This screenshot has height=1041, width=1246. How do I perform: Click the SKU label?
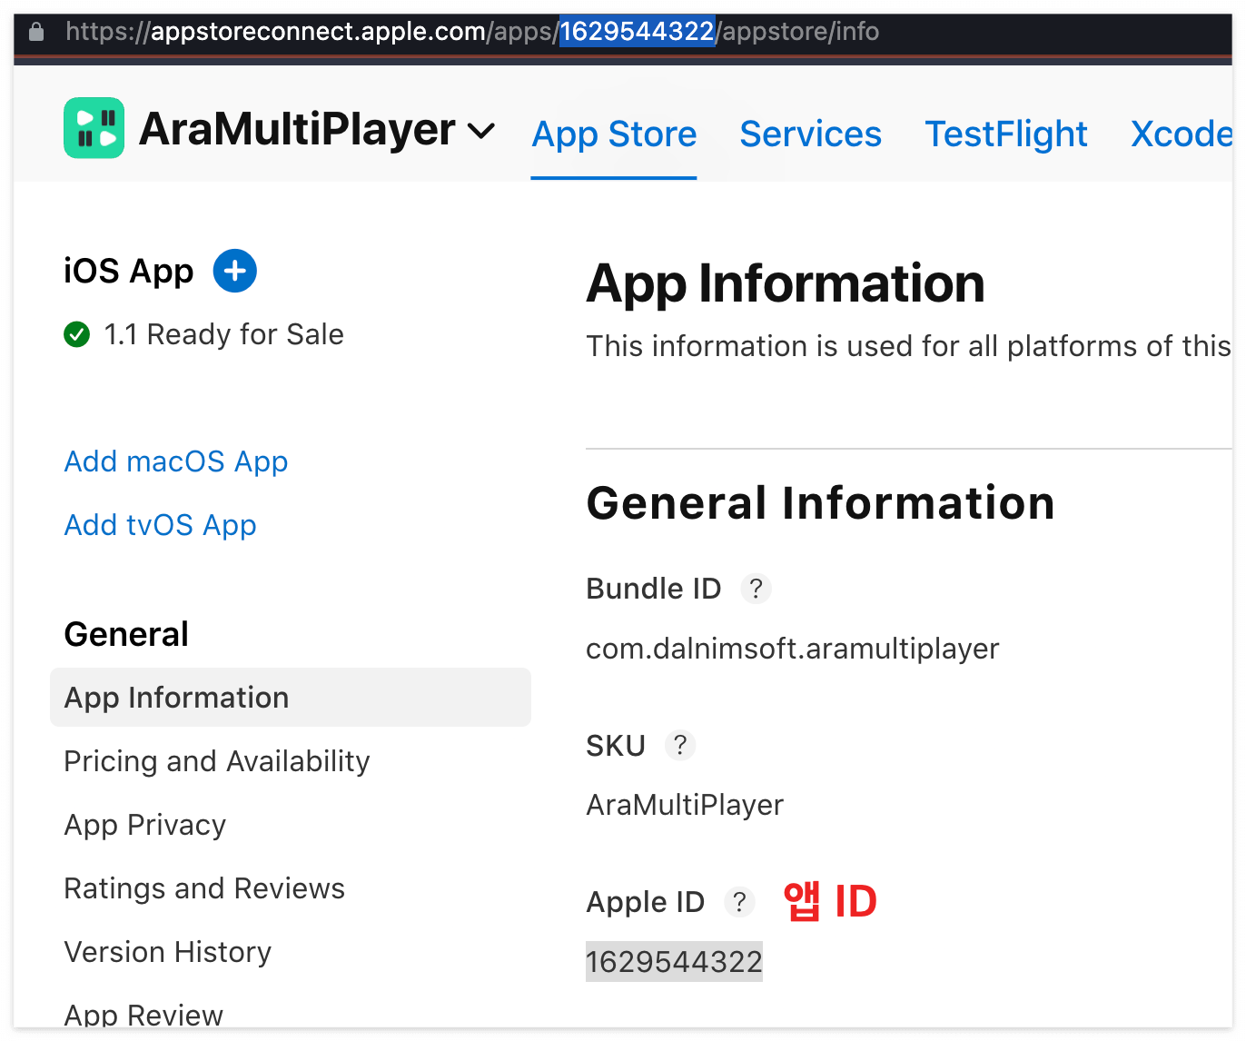616,746
